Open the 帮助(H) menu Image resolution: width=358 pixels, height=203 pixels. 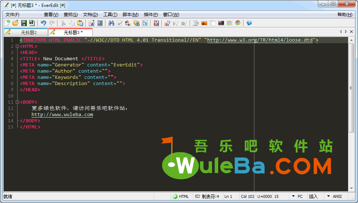(345, 15)
